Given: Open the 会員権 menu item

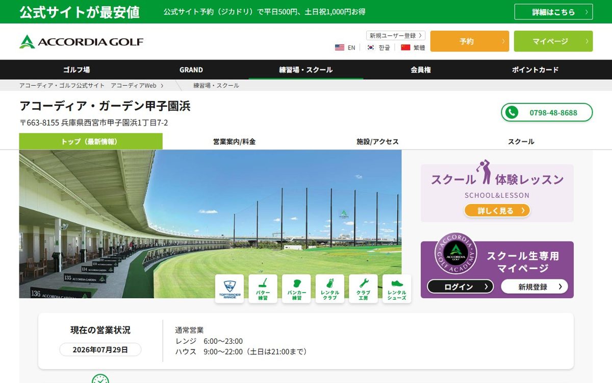Looking at the screenshot, I should [421, 70].
